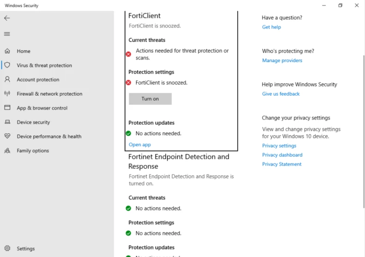Screen dimensions: 365x257
Task: Click the Account protection person icon
Action: (7, 80)
